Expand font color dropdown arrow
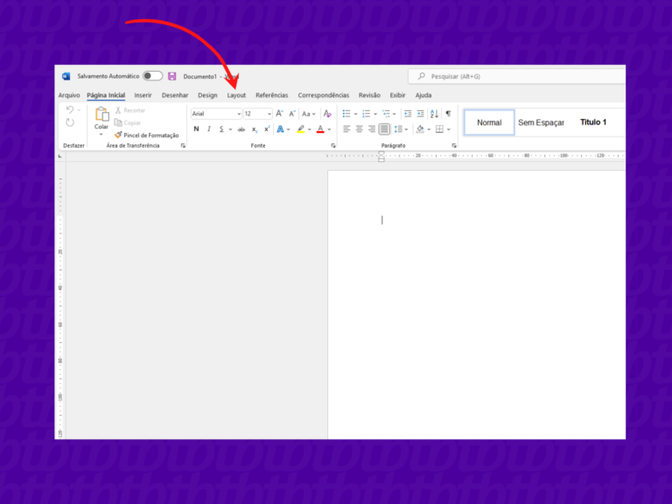 point(329,129)
